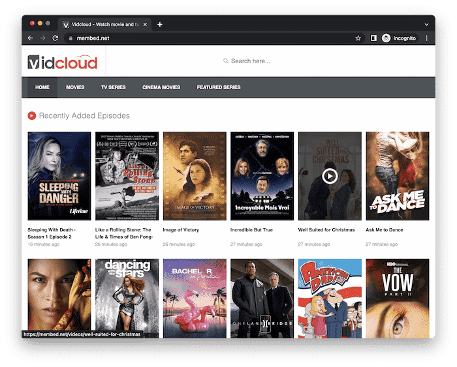The width and height of the screenshot is (457, 367).
Task: Open 'Like a Rolling Stone: The Life & Times' link
Action: [x=124, y=233]
